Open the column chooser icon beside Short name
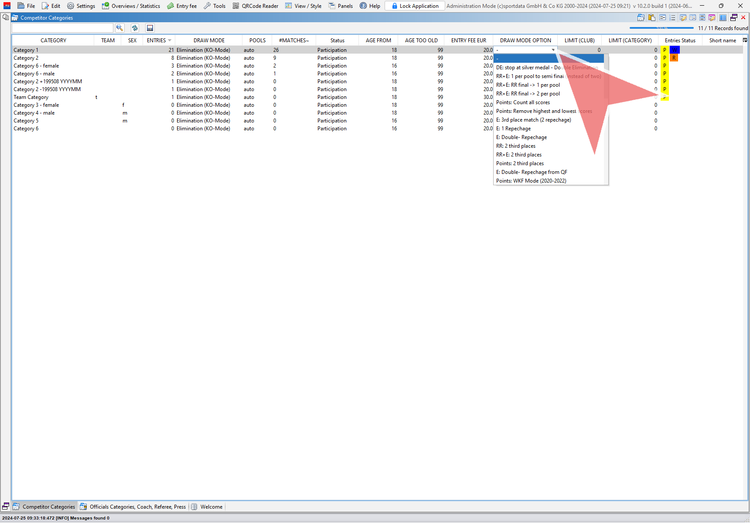Viewport: 750px width, 523px height. tap(745, 40)
